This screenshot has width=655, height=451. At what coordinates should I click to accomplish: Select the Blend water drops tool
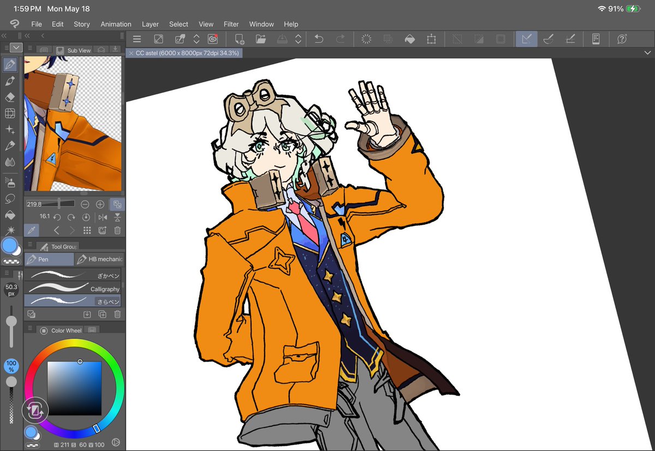point(10,162)
